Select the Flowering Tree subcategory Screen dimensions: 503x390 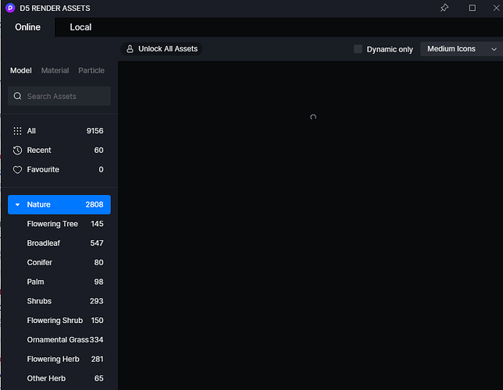(59, 224)
